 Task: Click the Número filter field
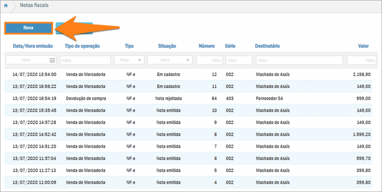tap(209, 60)
